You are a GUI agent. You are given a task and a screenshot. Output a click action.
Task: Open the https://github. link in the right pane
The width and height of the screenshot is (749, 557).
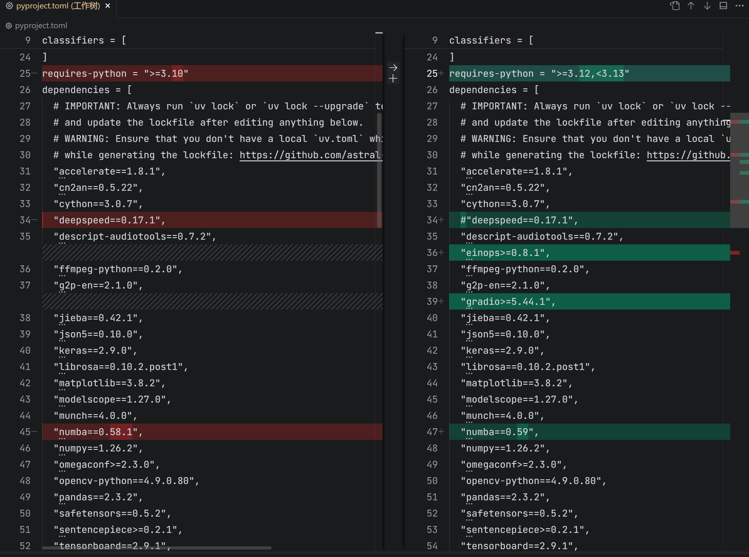688,155
